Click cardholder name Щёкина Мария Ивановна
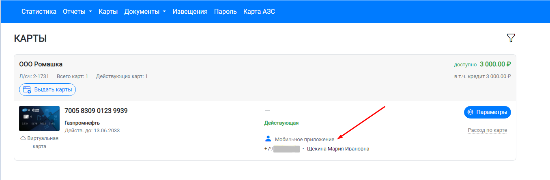Screen dimensions: 550x180 pyautogui.click(x=338, y=149)
